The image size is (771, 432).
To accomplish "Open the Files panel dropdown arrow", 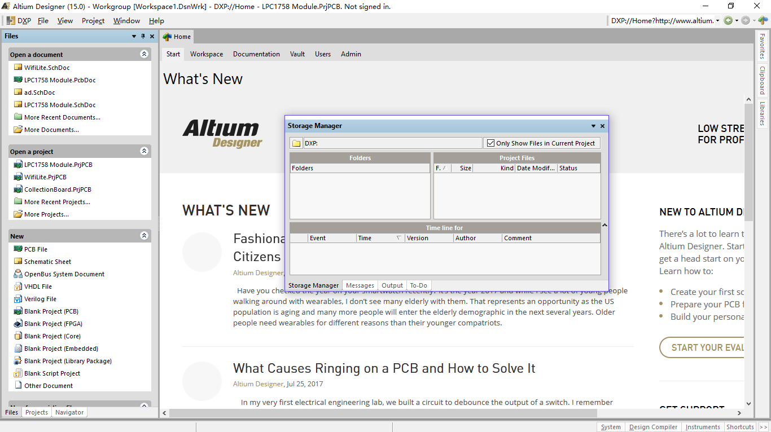I will click(134, 36).
